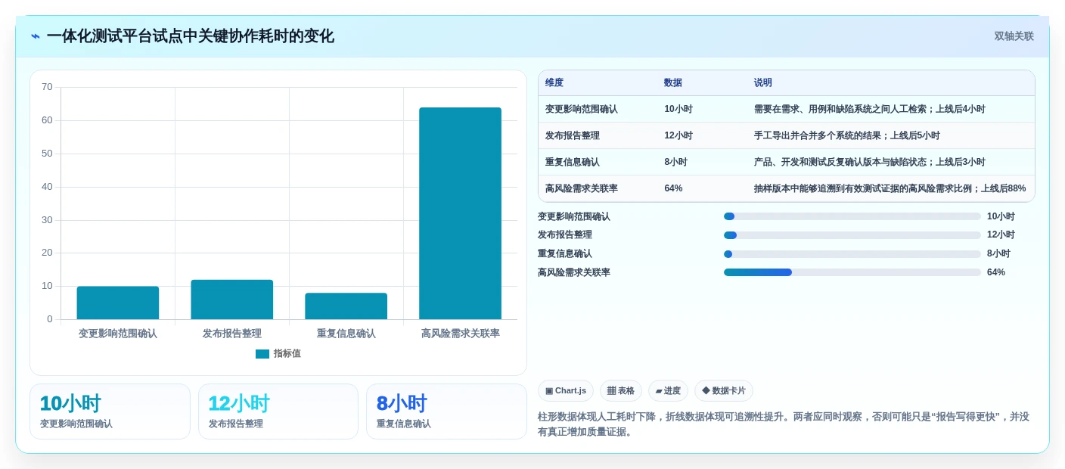
Task: Open the 10小时 data card
Action: point(110,412)
